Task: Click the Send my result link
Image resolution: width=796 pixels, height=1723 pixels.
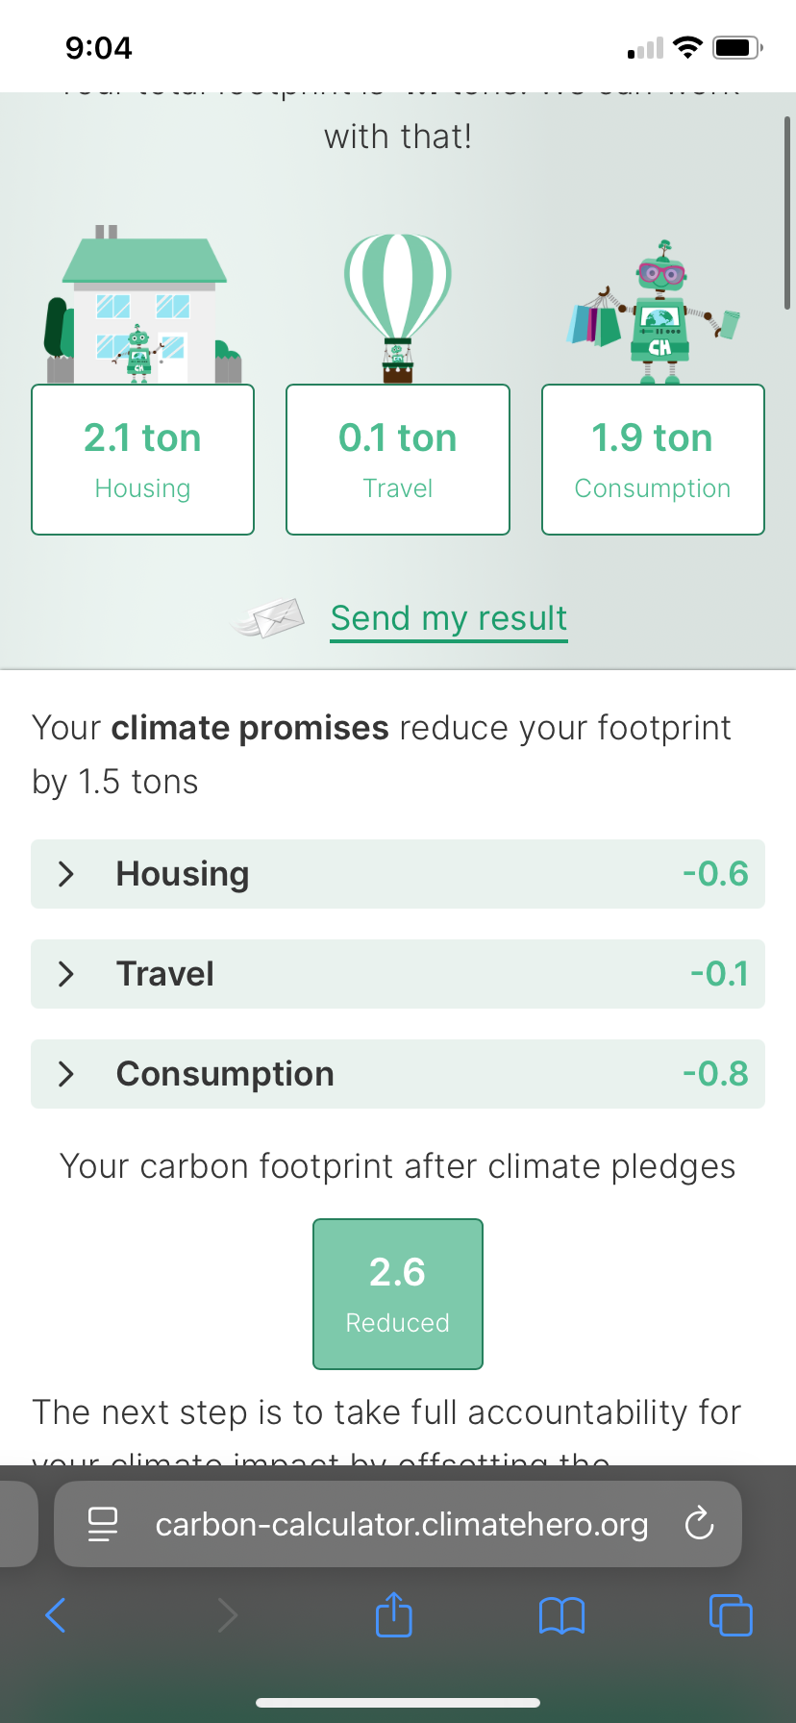Action: click(449, 618)
